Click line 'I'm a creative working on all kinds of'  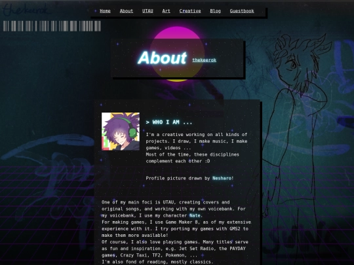197,135
